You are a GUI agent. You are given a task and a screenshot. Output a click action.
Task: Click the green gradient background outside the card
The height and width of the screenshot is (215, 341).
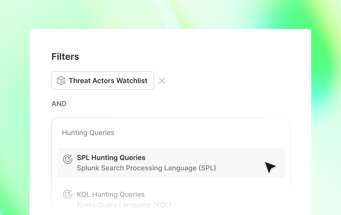15,114
